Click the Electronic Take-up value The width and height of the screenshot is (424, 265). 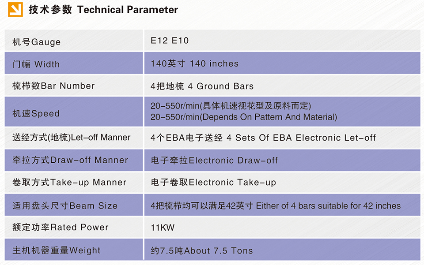(213, 183)
